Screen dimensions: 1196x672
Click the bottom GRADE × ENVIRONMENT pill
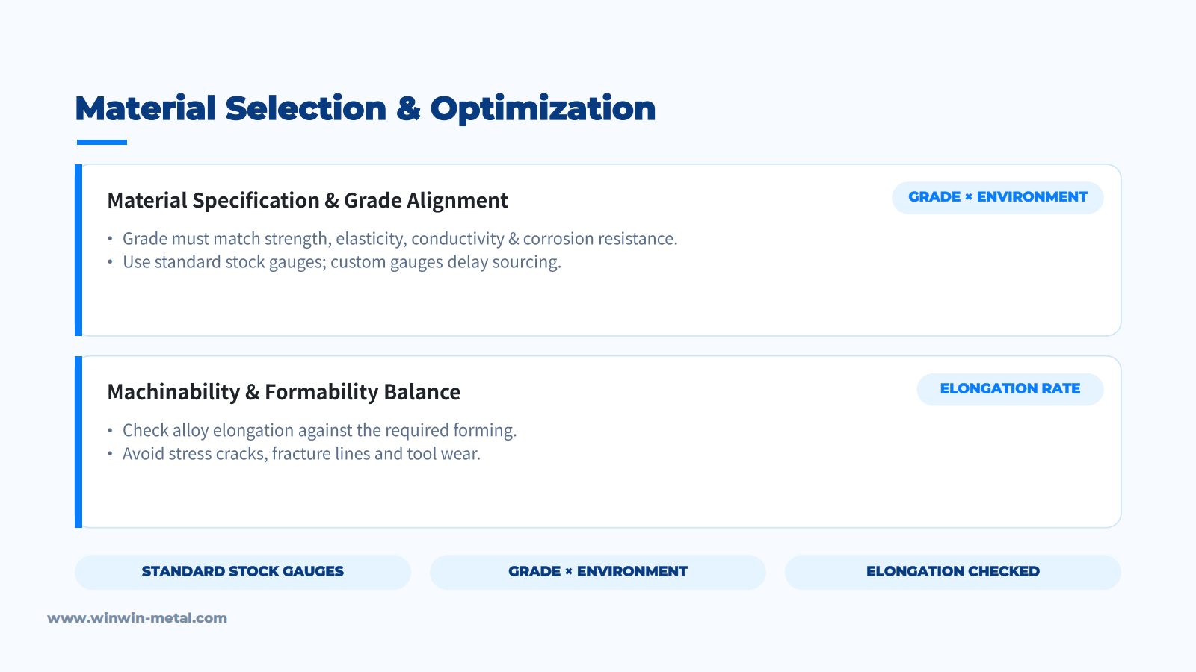pos(598,572)
